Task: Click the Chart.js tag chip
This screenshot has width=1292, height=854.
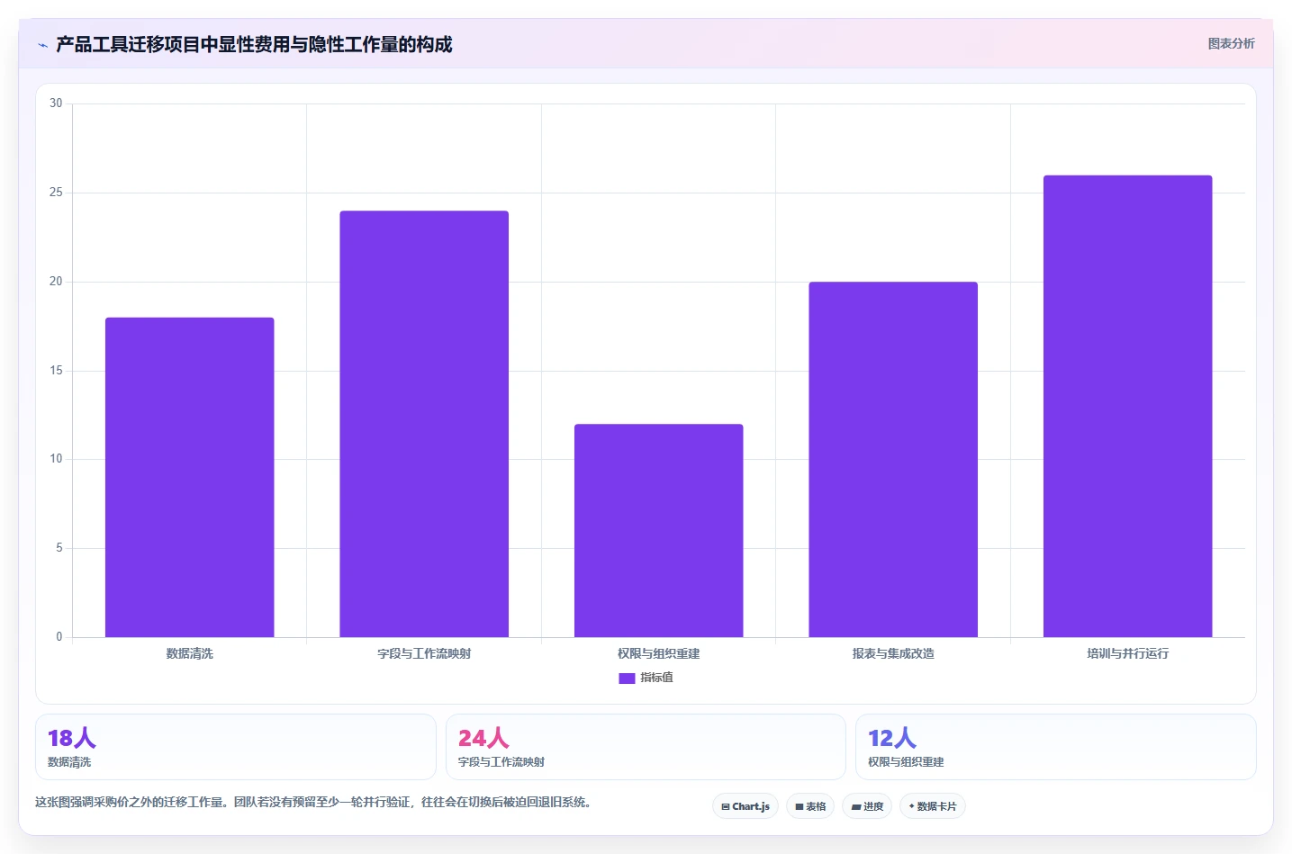Action: tap(745, 806)
